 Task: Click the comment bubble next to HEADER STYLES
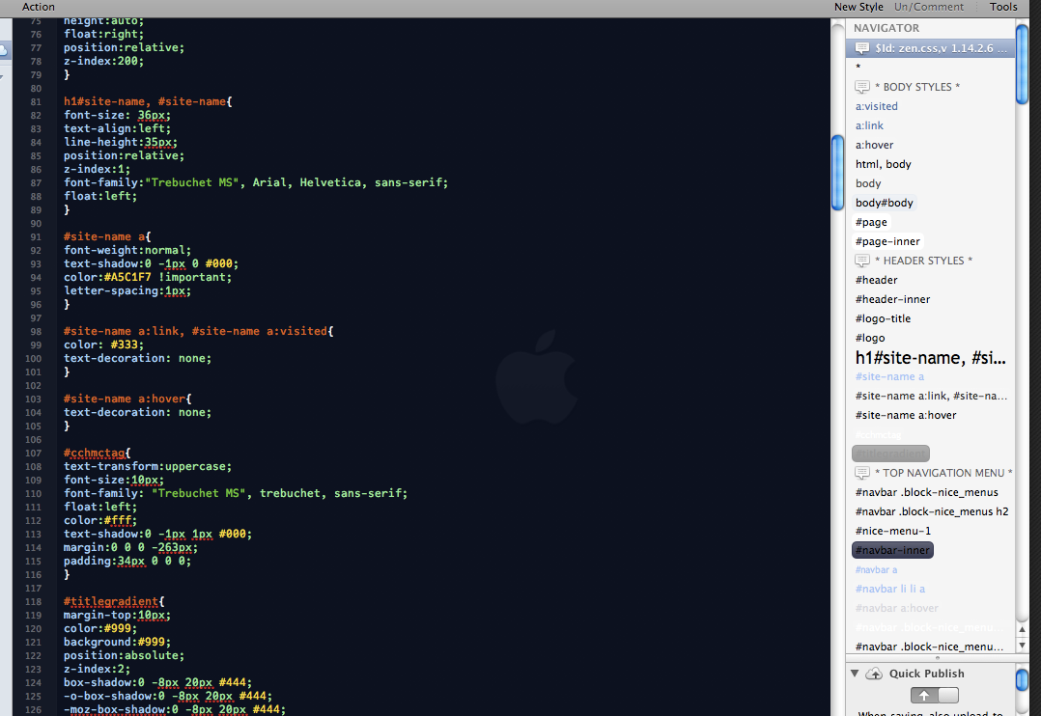[x=862, y=260]
